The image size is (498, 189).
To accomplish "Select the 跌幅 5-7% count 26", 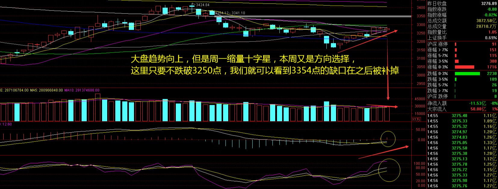I will pyautogui.click(x=494, y=85).
